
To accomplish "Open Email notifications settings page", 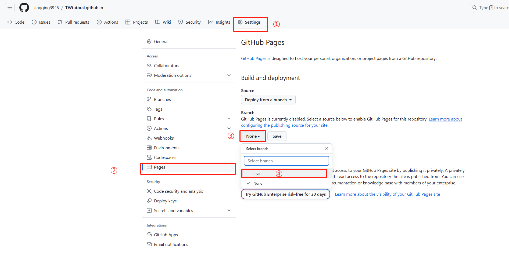I will [x=171, y=244].
